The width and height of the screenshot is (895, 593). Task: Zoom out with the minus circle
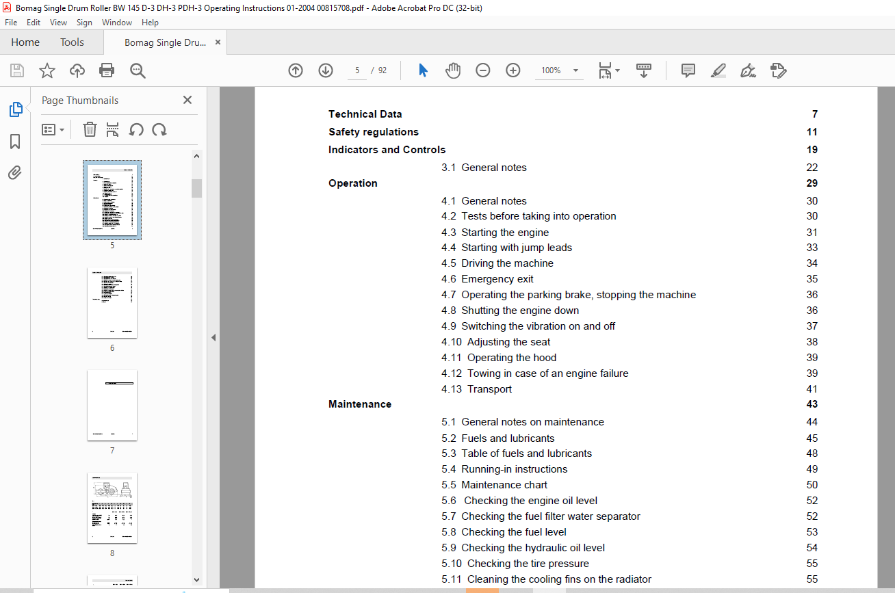point(483,70)
